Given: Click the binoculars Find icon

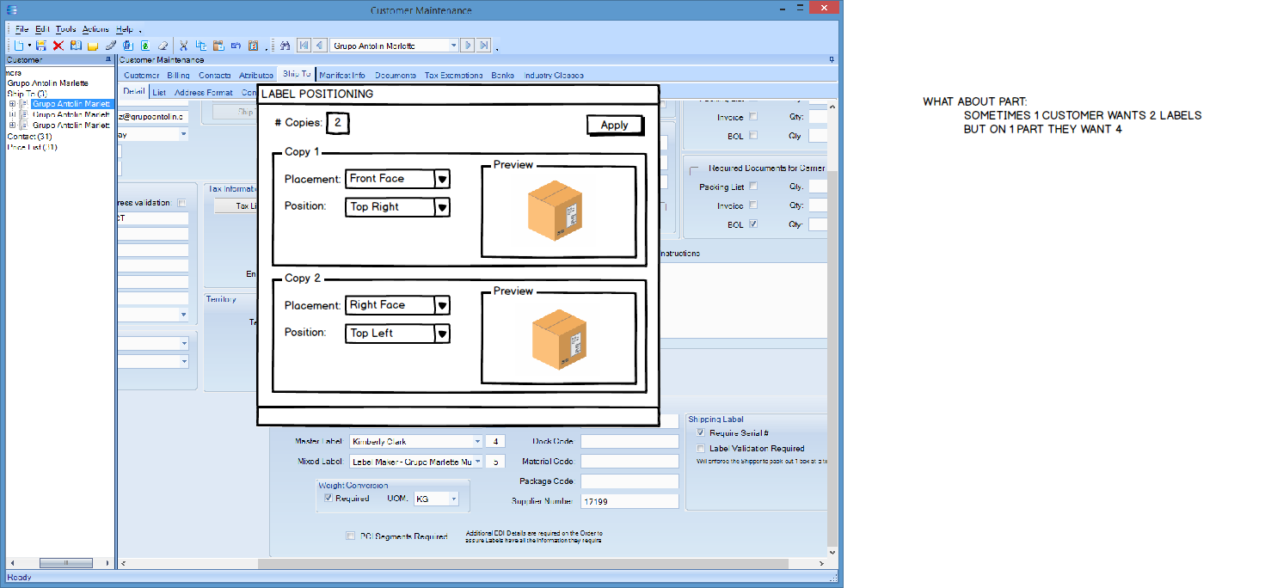Looking at the screenshot, I should click(x=284, y=46).
